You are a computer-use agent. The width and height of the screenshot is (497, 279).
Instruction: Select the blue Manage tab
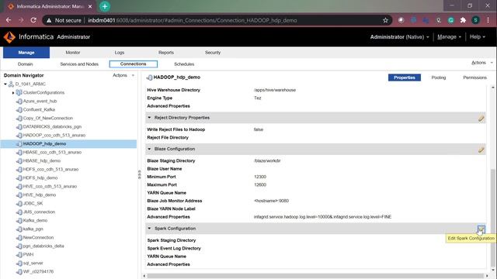tap(26, 53)
